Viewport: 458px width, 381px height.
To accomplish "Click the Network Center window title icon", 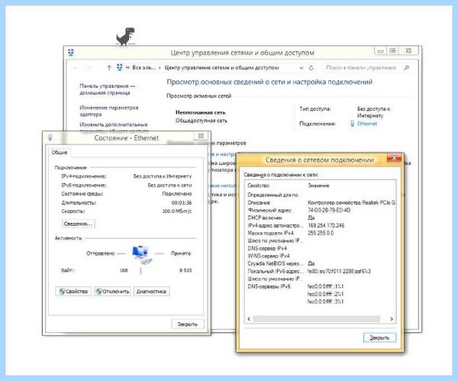I will coord(71,53).
